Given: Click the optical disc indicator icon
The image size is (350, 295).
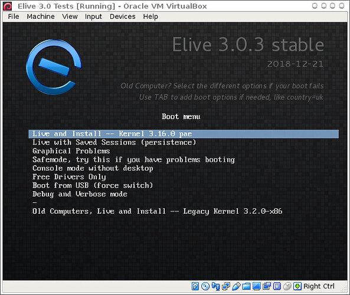Looking at the screenshot, I should pyautogui.click(x=205, y=286).
